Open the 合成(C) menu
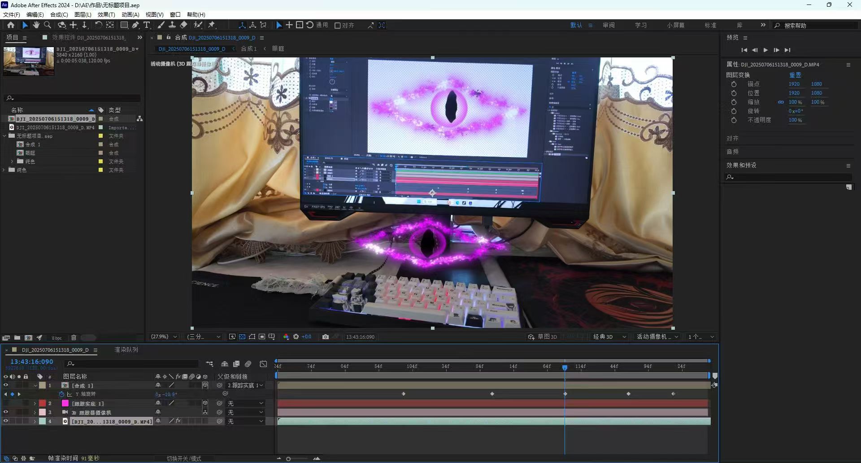The height and width of the screenshot is (463, 861). 59,15
